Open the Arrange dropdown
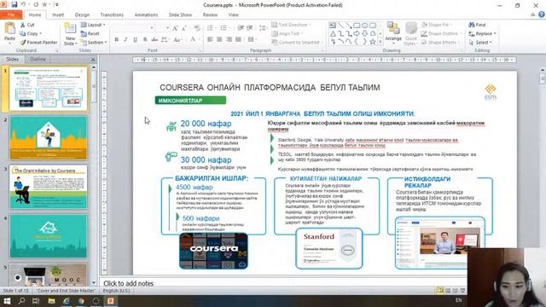Screen dimensions: 546x307 [393, 34]
